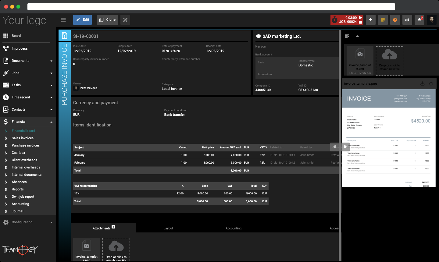This screenshot has height=262, width=439.
Task: Collapse the attachments panel with up arrow
Action: click(357, 36)
